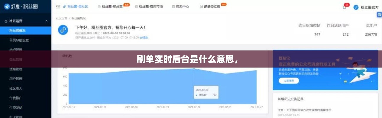This screenshot has height=118, width=382.
Task: Select 用户管理 in the sidebar
Action: [x=16, y=79]
